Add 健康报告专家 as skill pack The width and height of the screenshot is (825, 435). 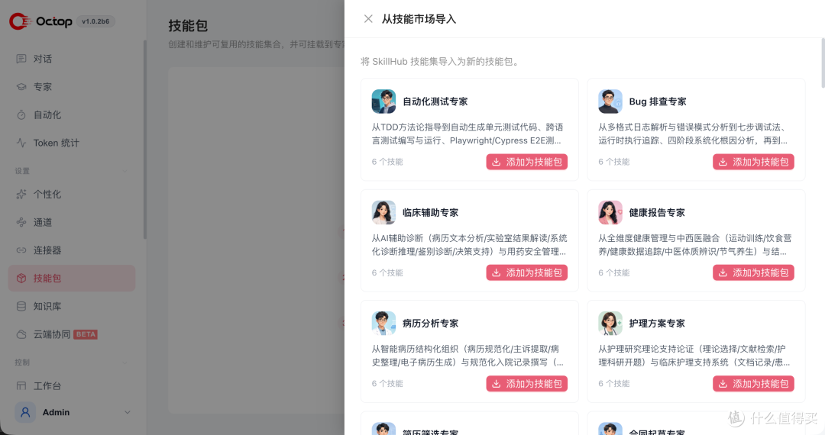753,272
